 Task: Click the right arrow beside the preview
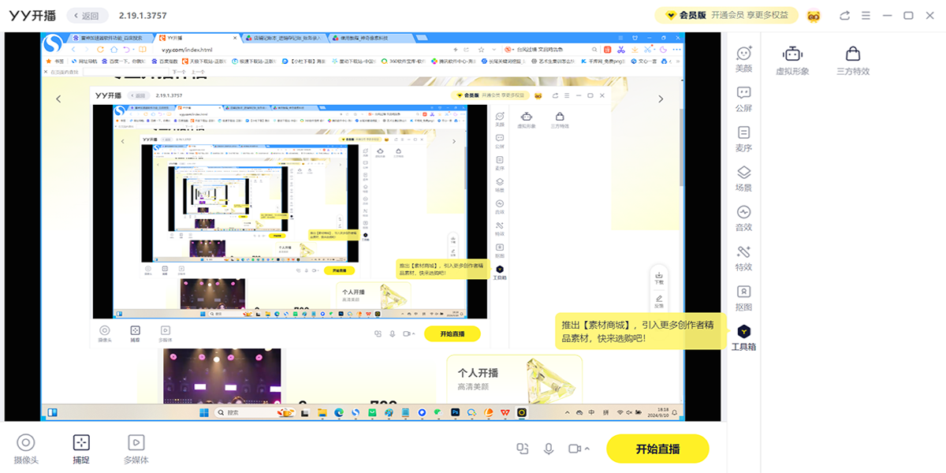click(x=660, y=98)
